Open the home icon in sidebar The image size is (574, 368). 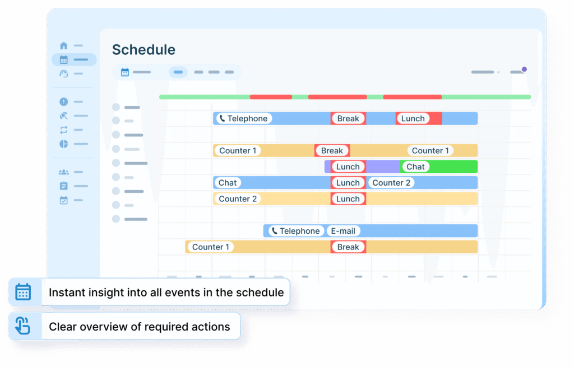pos(63,46)
